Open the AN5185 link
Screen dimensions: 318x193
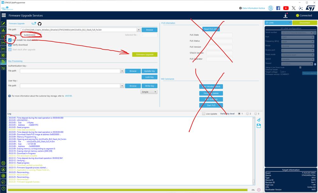[x=68, y=96]
